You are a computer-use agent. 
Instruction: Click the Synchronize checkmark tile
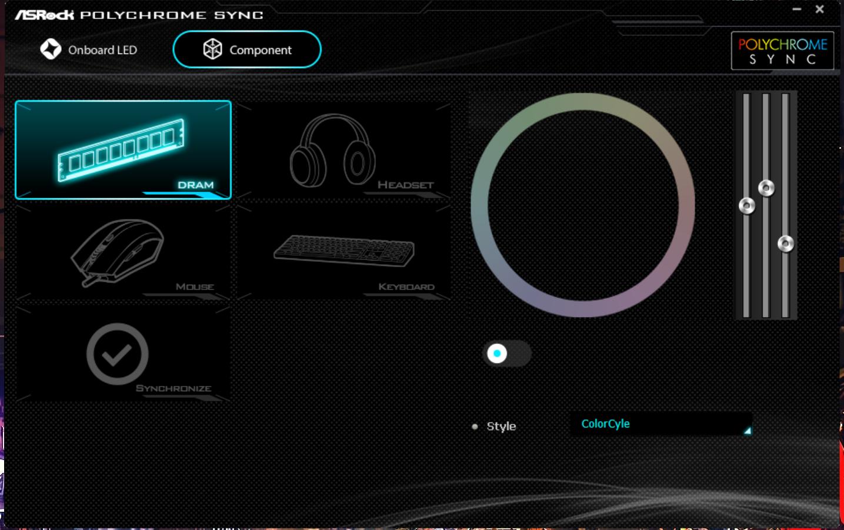[123, 354]
